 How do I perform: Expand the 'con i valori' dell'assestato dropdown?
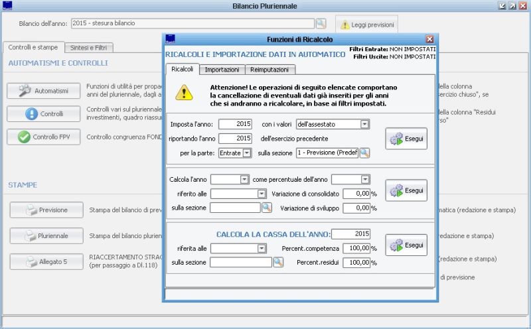364,124
